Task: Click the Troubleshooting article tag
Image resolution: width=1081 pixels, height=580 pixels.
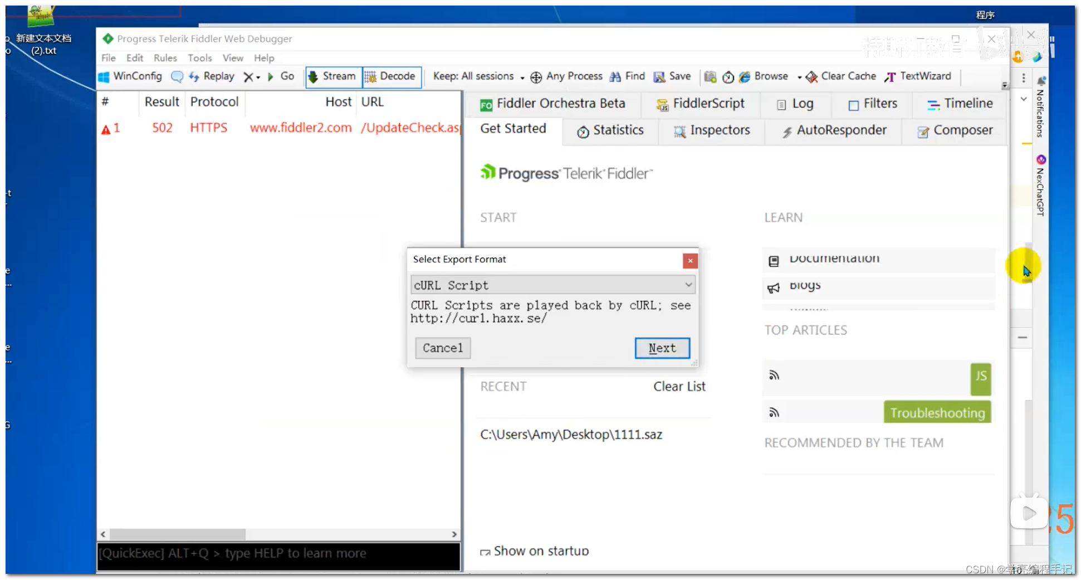Action: pyautogui.click(x=937, y=413)
